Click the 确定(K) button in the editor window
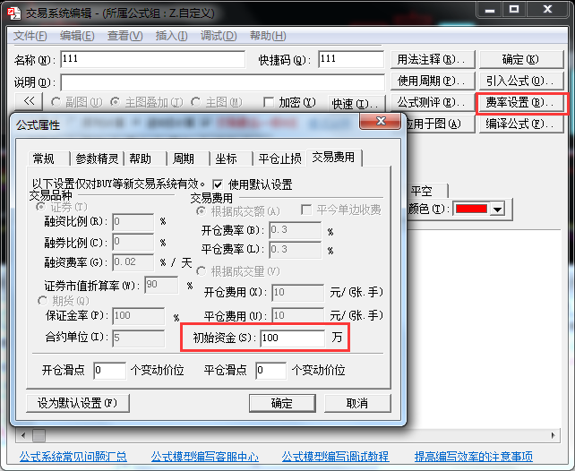This screenshot has width=575, height=471. tap(520, 59)
